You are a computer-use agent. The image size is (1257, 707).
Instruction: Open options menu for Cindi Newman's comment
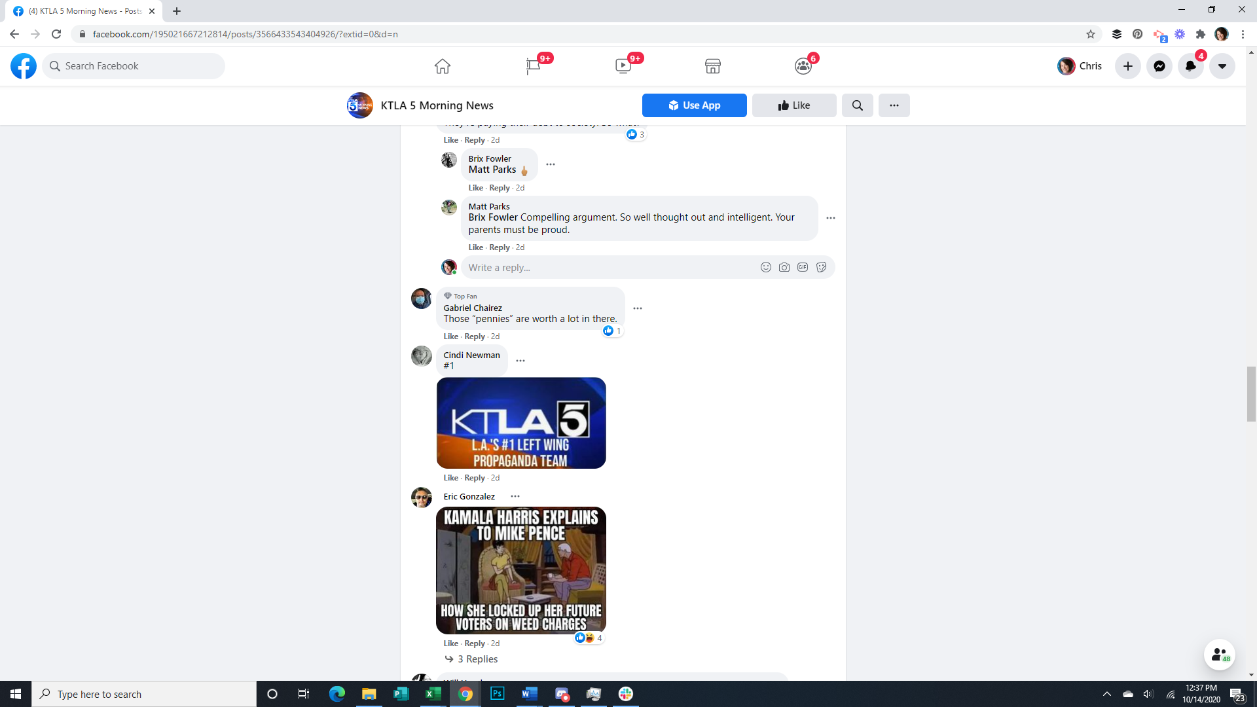(x=520, y=361)
